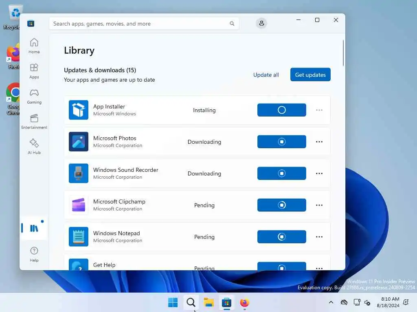417x312 pixels.
Task: Click the Get Help app icon
Action: [x=79, y=264]
